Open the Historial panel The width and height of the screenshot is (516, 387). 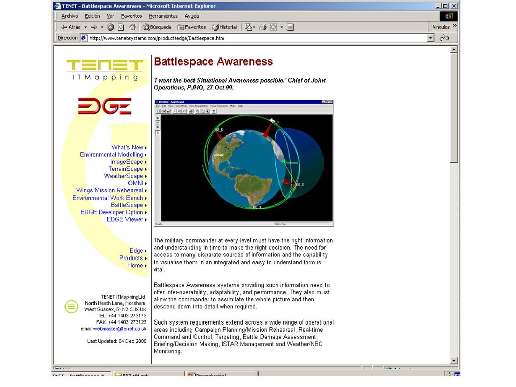[x=224, y=27]
